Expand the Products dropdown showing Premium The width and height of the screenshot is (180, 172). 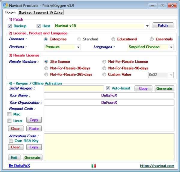pos(78,47)
